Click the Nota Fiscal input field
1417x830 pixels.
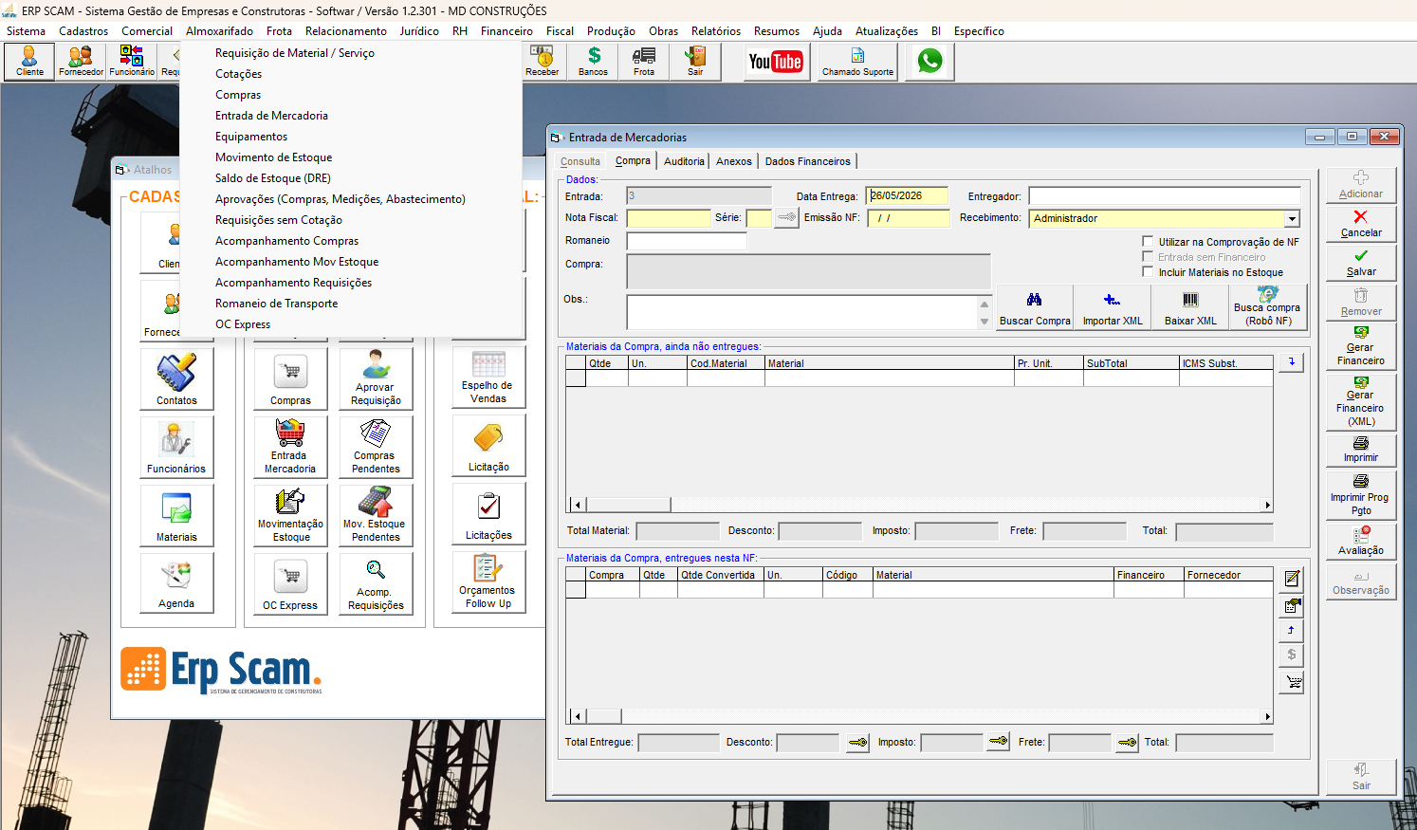click(669, 218)
